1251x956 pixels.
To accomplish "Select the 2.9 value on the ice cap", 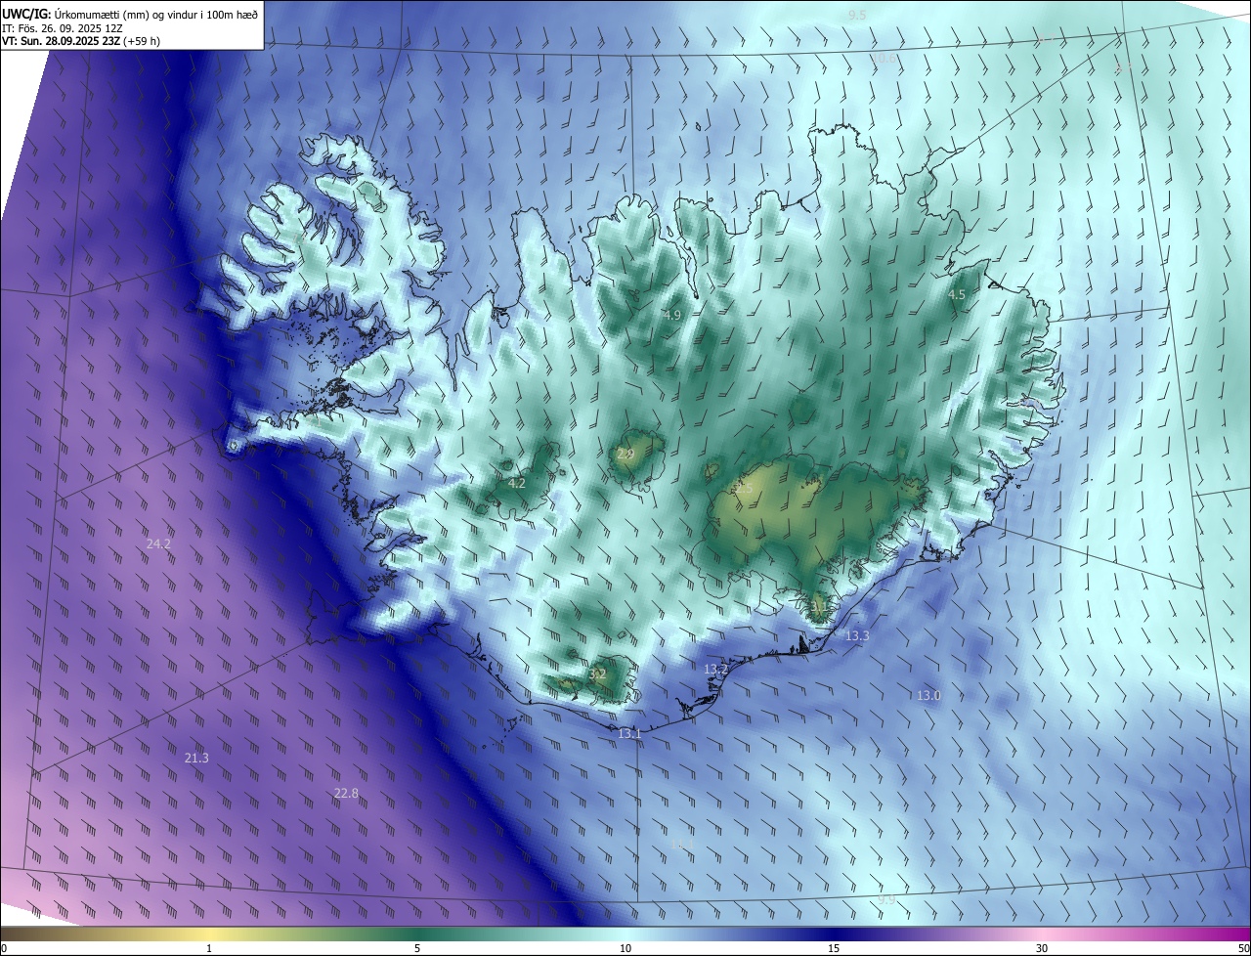I will (625, 455).
